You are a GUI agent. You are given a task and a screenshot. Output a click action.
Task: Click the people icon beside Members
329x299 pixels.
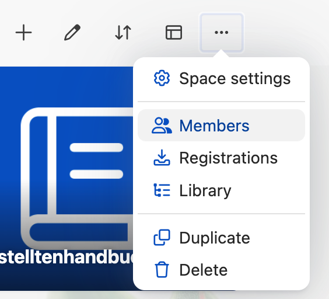click(x=162, y=126)
